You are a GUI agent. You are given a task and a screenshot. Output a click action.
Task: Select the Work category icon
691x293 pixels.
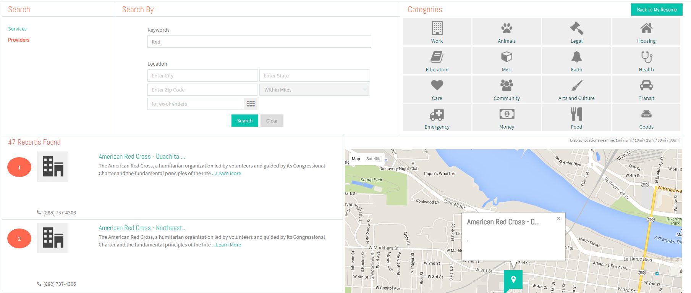click(437, 32)
